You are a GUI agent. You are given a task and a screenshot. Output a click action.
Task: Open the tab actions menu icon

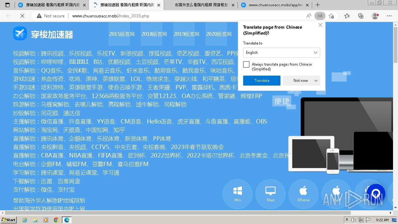tap(7, 5)
